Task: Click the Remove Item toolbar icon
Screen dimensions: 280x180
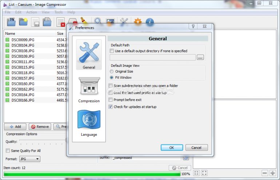Action: pos(60,22)
